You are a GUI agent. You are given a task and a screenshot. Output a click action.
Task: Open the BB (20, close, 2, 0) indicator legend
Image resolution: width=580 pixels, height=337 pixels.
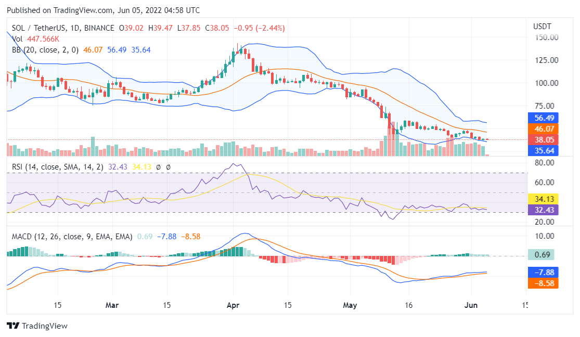(x=45, y=50)
